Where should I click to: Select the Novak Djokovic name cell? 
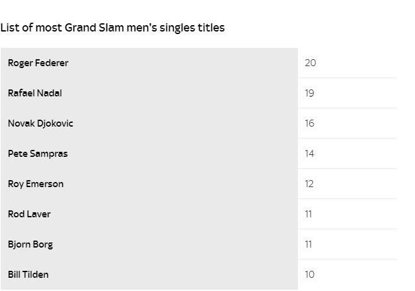pyautogui.click(x=149, y=123)
